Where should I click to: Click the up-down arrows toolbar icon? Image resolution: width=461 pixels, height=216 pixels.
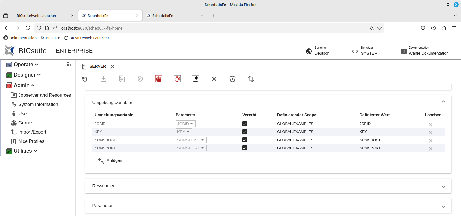(x=251, y=79)
